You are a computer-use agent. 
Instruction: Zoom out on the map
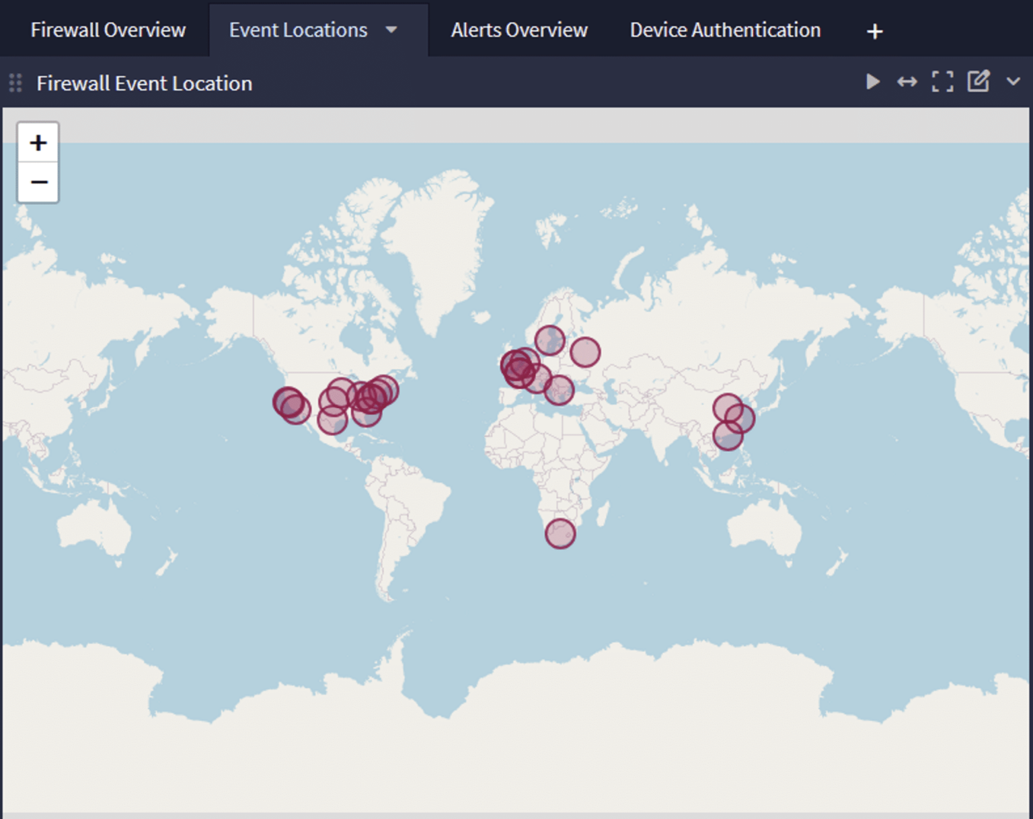(38, 182)
